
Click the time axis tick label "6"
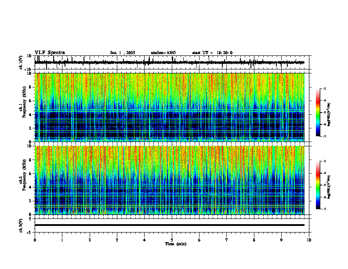[x=199, y=240]
